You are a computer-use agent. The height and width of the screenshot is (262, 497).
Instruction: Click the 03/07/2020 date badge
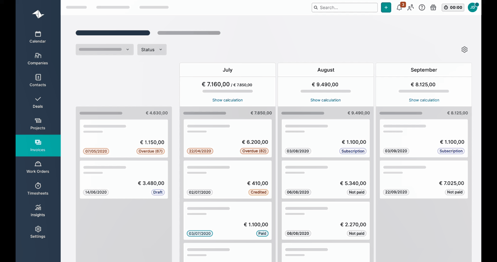[x=200, y=234]
